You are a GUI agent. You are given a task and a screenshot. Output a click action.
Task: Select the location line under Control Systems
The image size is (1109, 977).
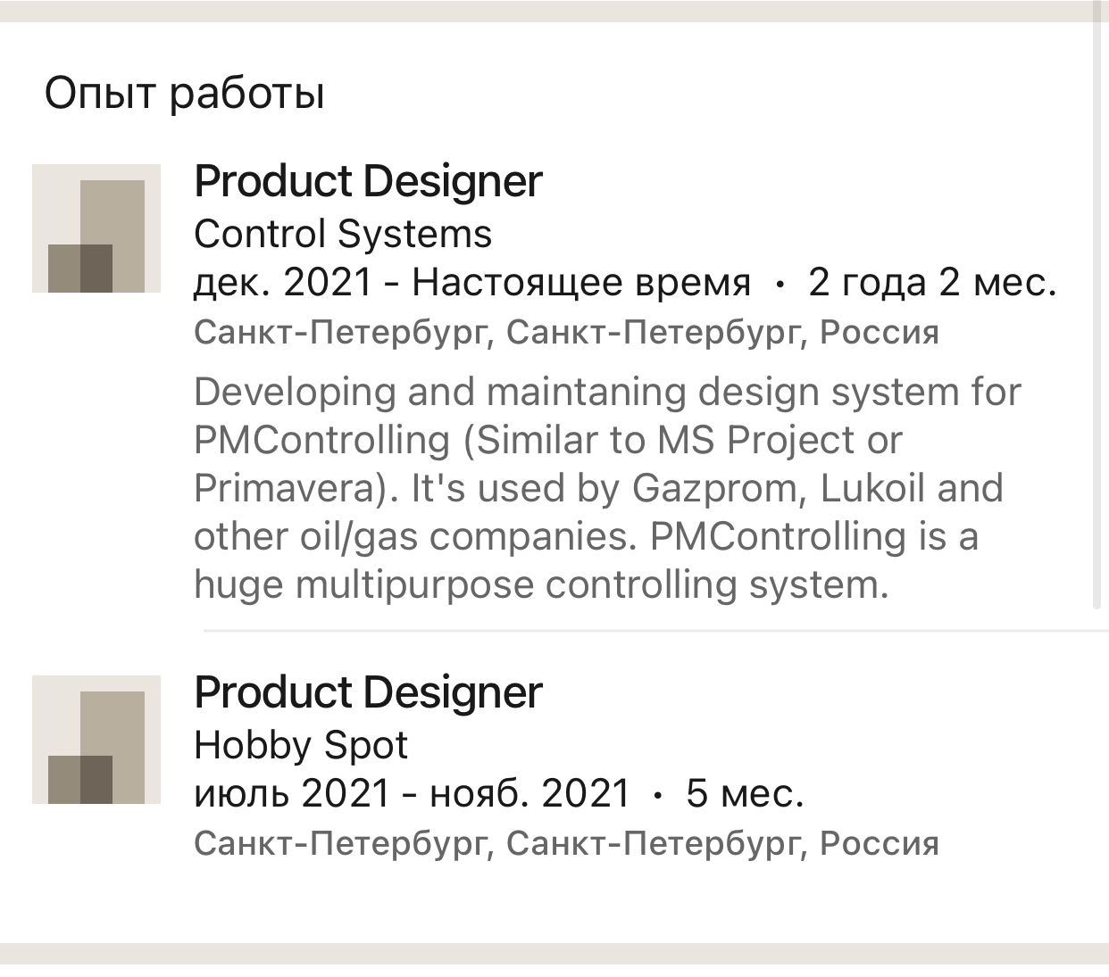566,333
